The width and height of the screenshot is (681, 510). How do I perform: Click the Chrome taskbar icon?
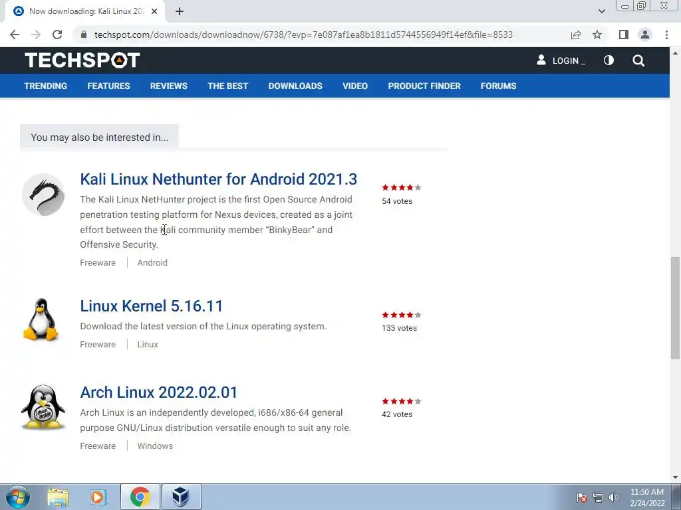[x=140, y=497]
